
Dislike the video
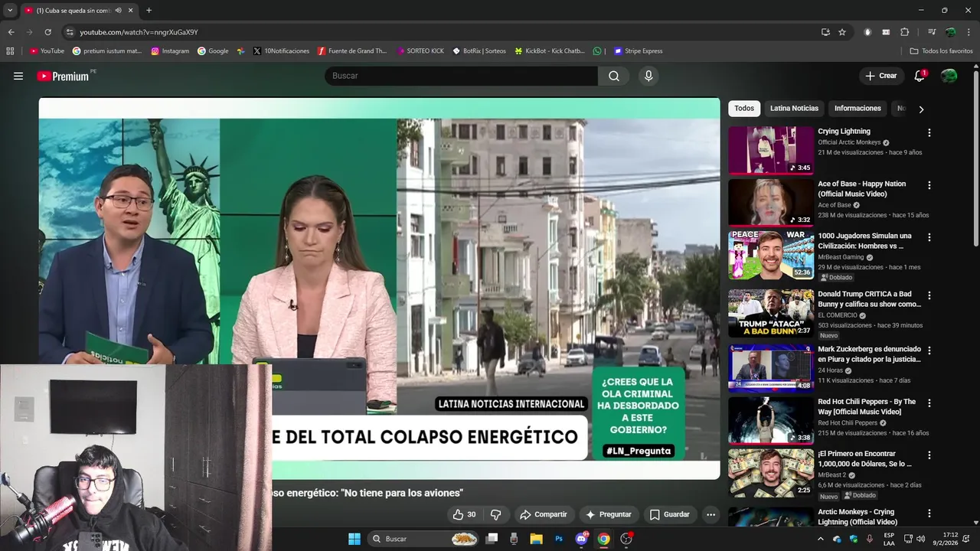[x=495, y=514]
